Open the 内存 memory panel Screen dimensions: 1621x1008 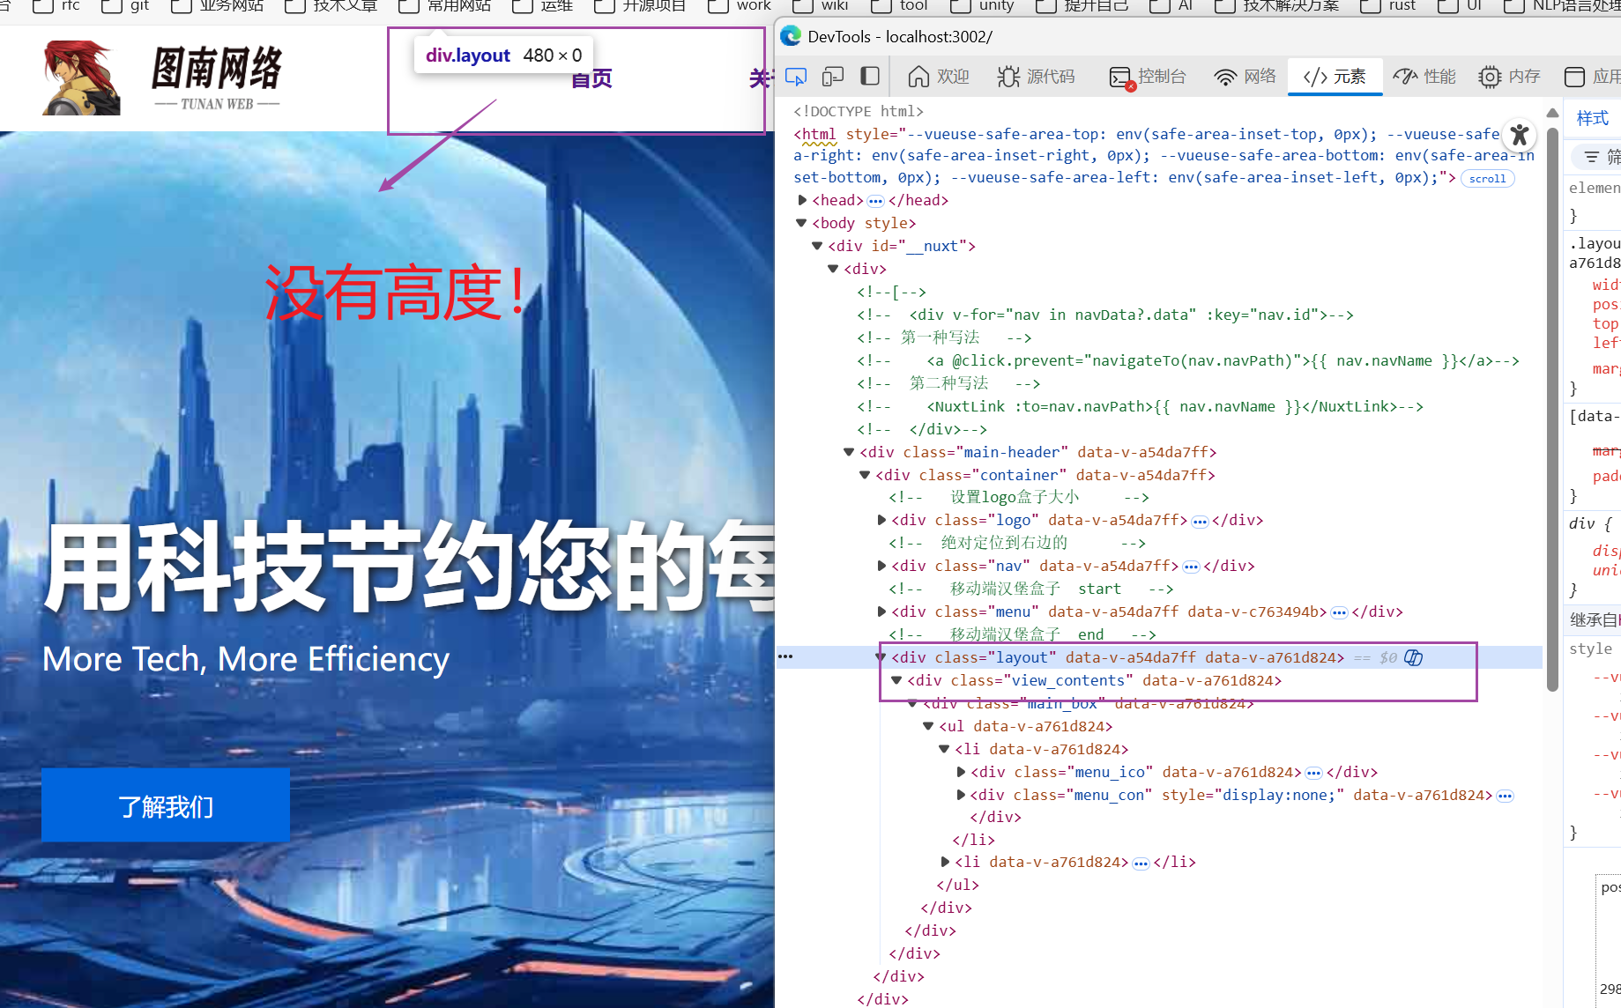click(1509, 77)
